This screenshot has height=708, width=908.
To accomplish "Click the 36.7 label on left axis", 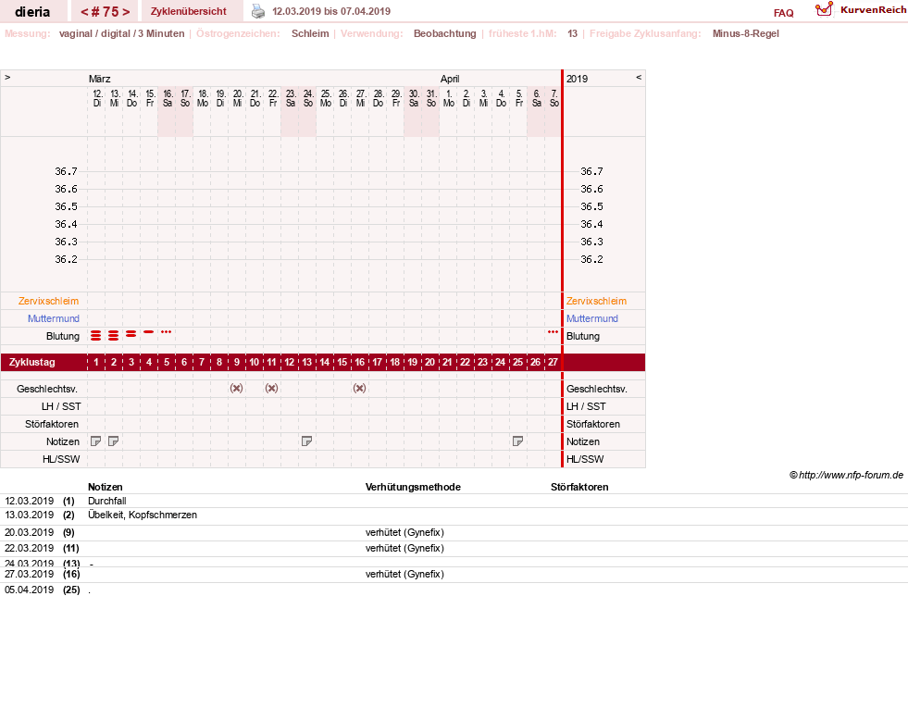I will tap(66, 171).
